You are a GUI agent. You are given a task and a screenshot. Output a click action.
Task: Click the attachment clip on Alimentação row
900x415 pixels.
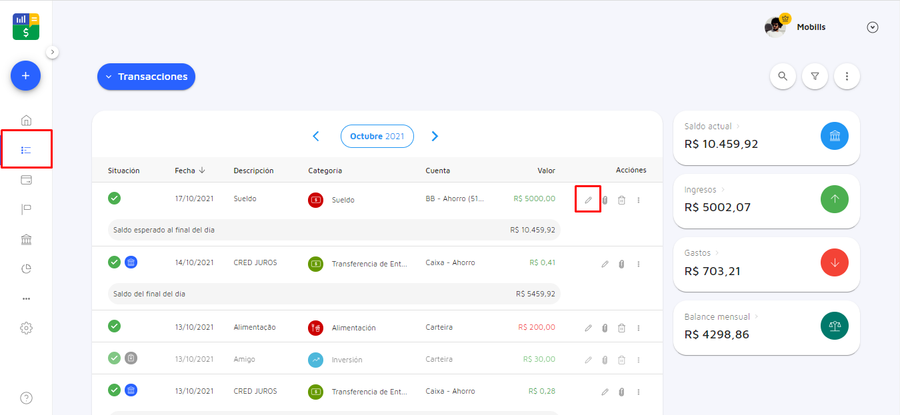click(605, 328)
